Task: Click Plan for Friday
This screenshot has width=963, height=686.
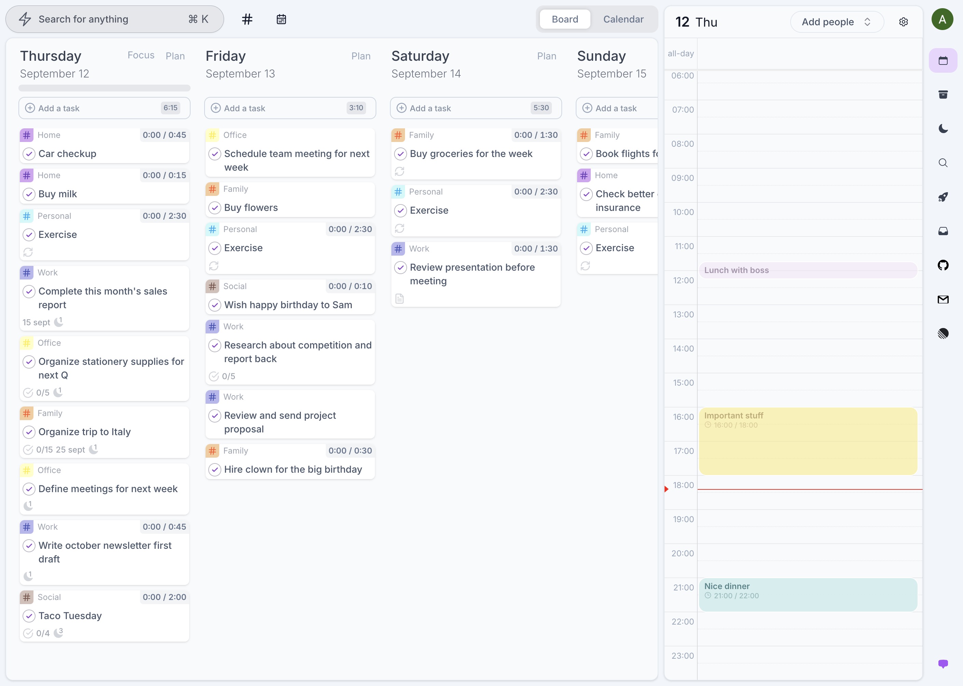Action: click(361, 56)
